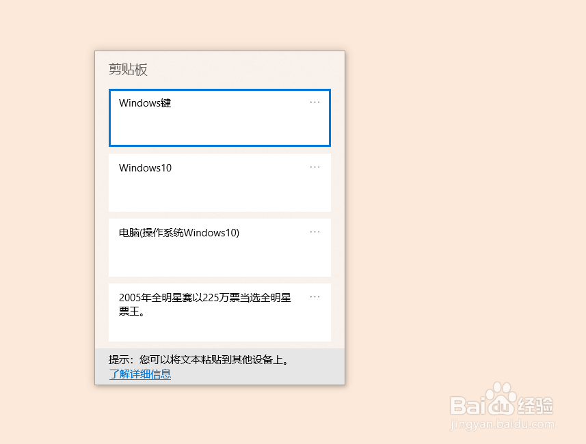Viewport: 586px width, 444px height.
Task: Open more options for the "电脑(操作系统Windows10)" clip
Action: pos(315,232)
